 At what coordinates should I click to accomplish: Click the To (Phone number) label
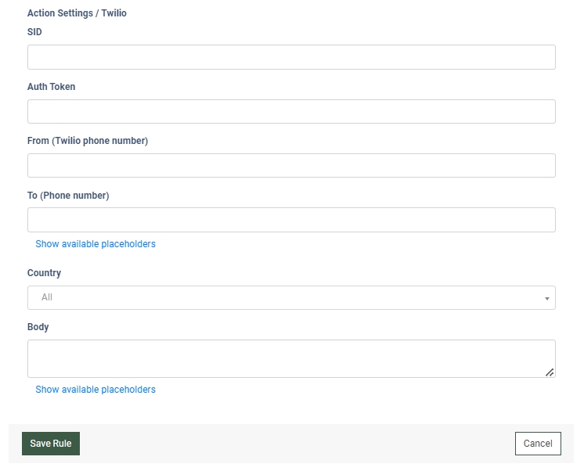(68, 196)
